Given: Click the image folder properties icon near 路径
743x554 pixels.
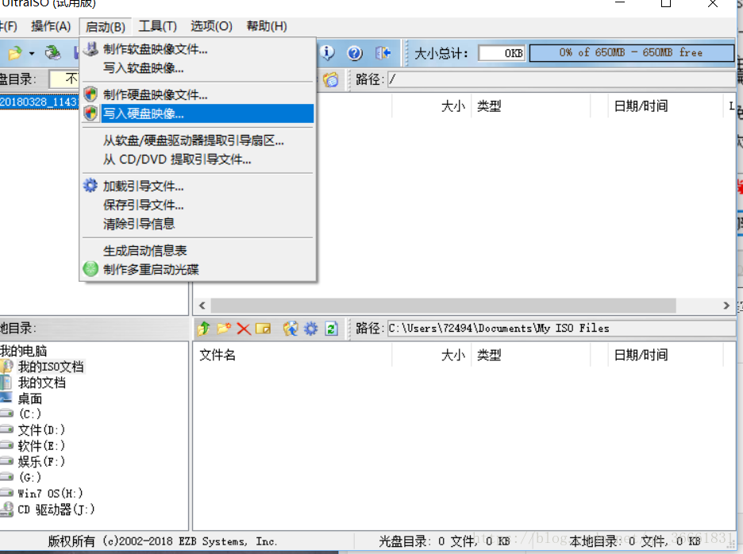Looking at the screenshot, I should click(331, 79).
